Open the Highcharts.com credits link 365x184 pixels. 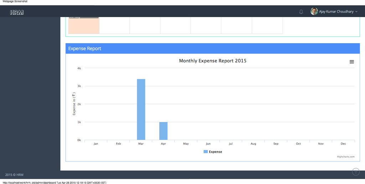coord(346,157)
